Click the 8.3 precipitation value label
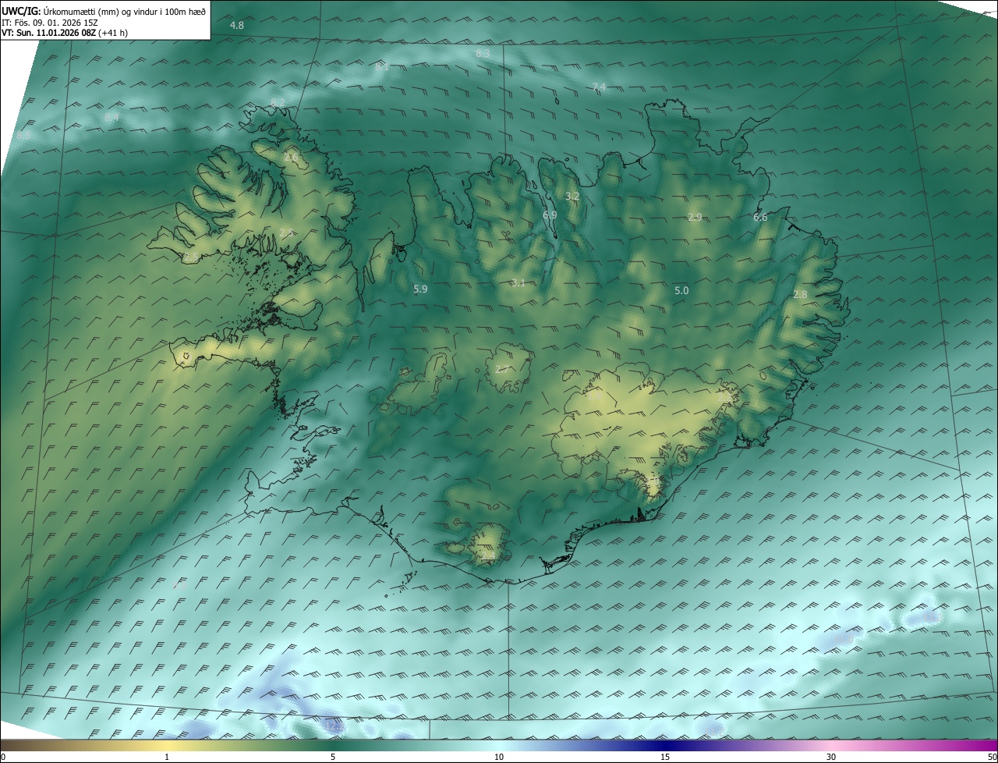This screenshot has width=998, height=763. (482, 53)
